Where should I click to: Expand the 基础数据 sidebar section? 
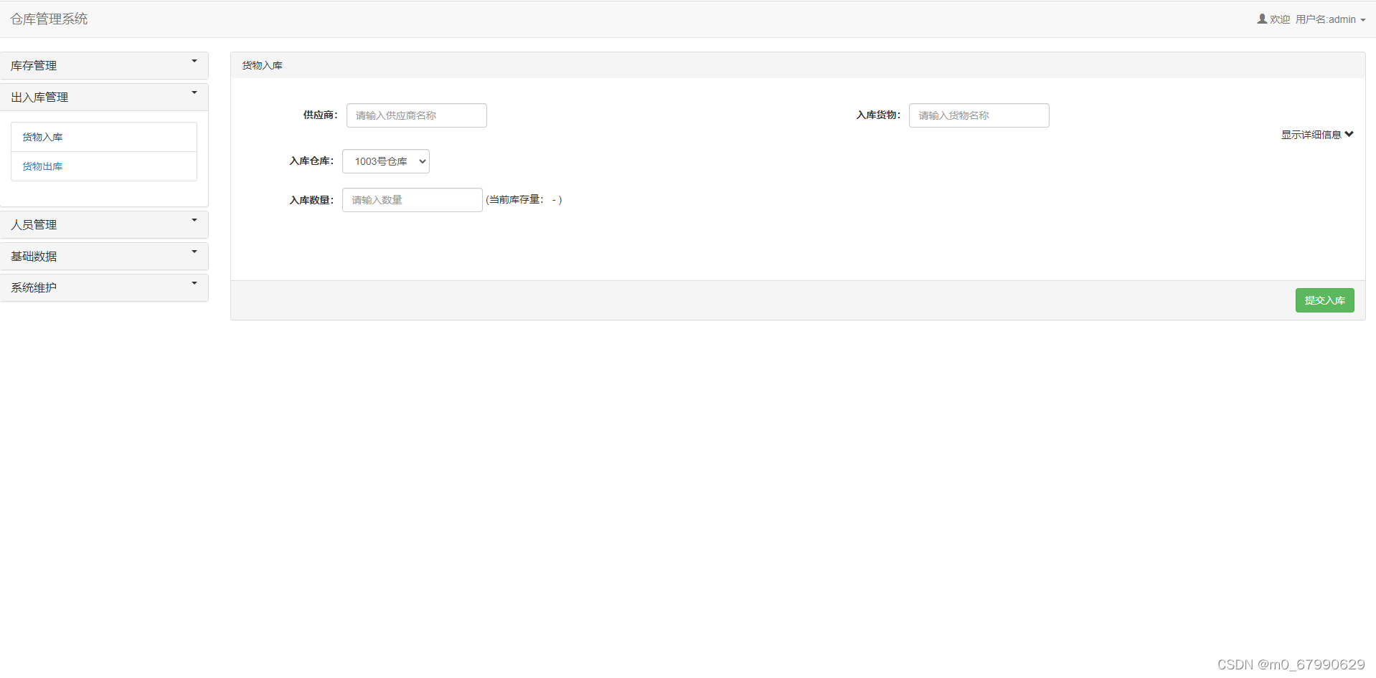pos(104,256)
